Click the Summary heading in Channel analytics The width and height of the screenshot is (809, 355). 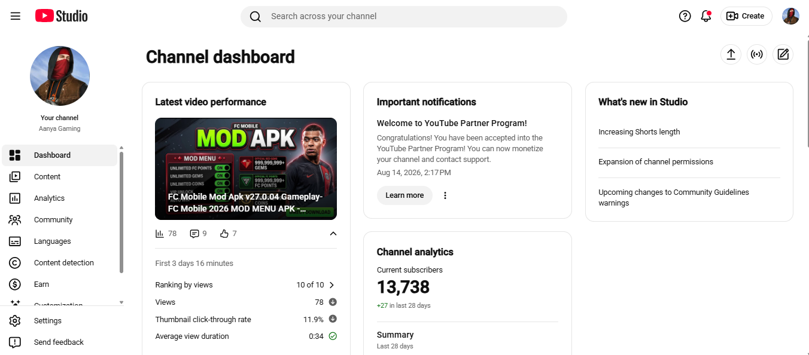click(395, 335)
